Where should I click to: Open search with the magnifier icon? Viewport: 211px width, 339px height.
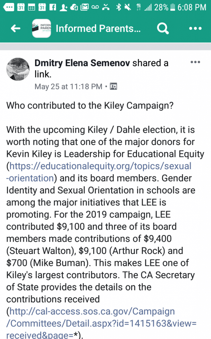[162, 28]
